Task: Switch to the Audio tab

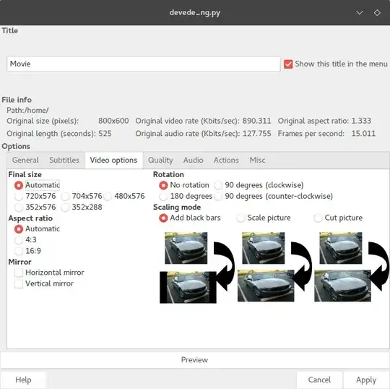Action: pos(194,160)
